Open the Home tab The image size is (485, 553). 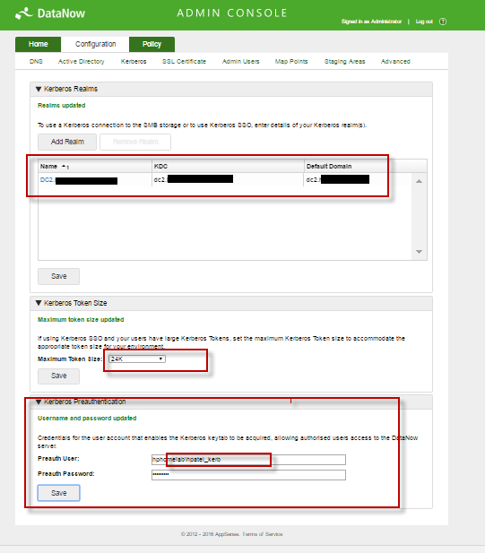[38, 44]
